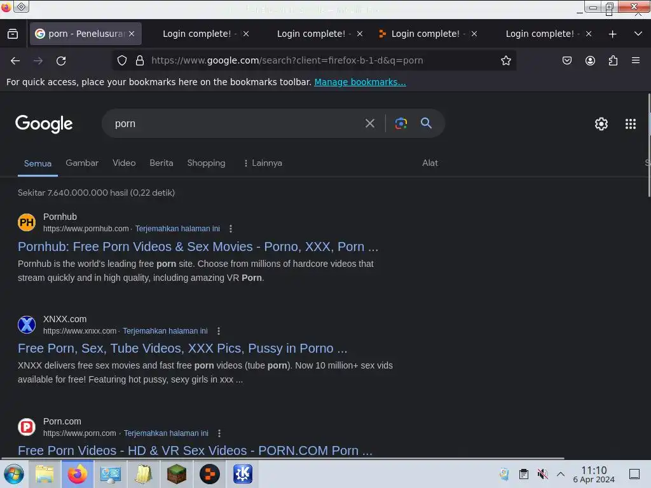
Task: Expand the Lainnya more filters menu
Action: pyautogui.click(x=263, y=163)
